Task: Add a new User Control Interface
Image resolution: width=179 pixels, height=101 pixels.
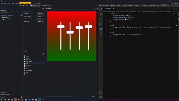Action: [21, 15]
